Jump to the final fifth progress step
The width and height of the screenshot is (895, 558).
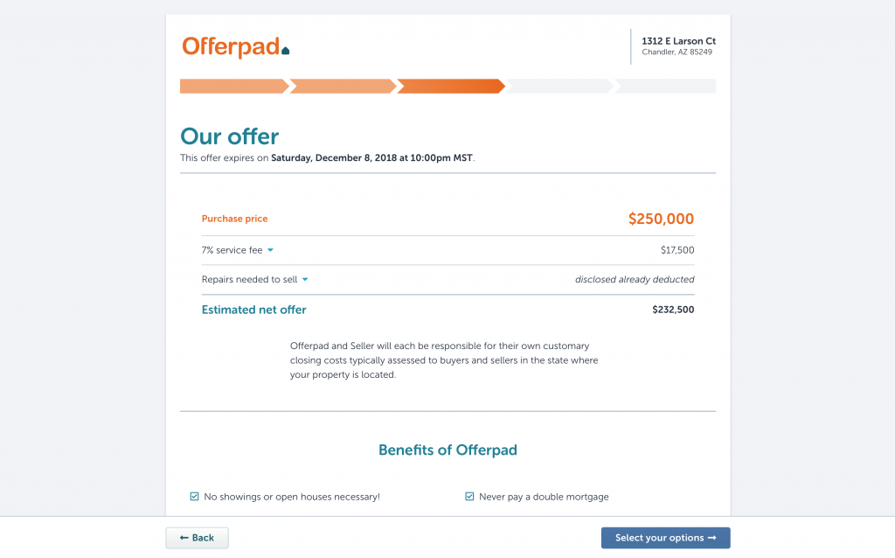[665, 87]
